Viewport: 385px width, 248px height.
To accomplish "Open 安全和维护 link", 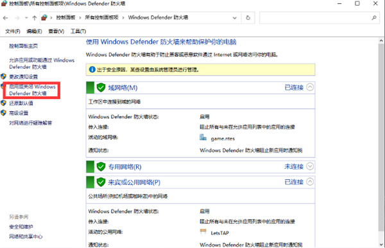I will coord(21,227).
